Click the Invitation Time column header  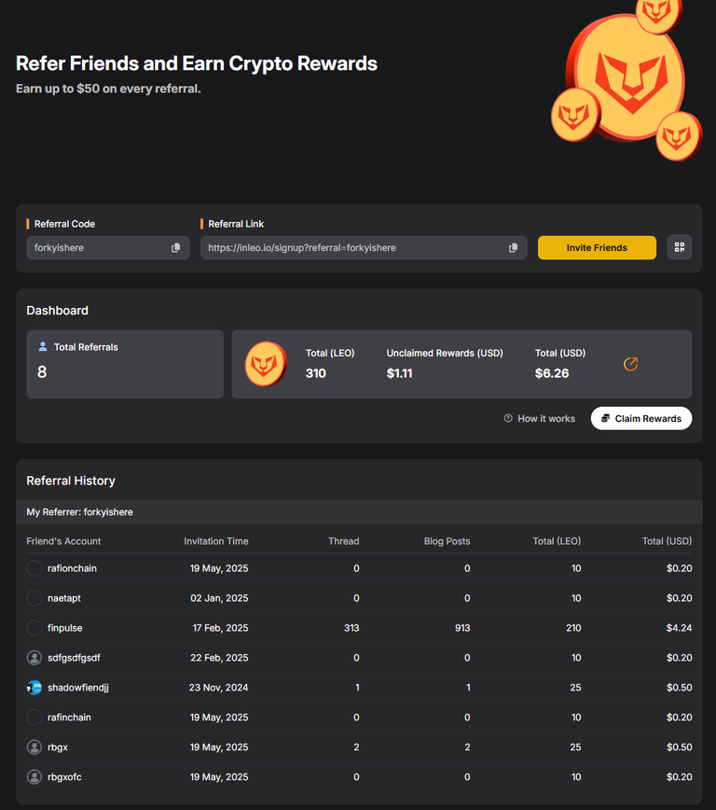pos(215,541)
